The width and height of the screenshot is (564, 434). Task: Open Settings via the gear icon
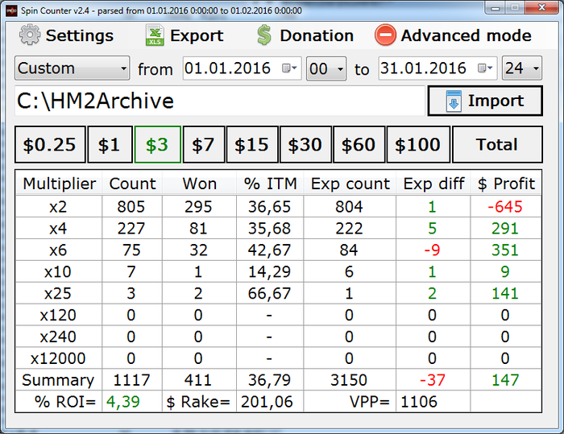(30, 35)
